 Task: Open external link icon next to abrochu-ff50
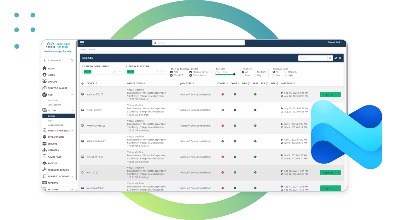click(103, 94)
